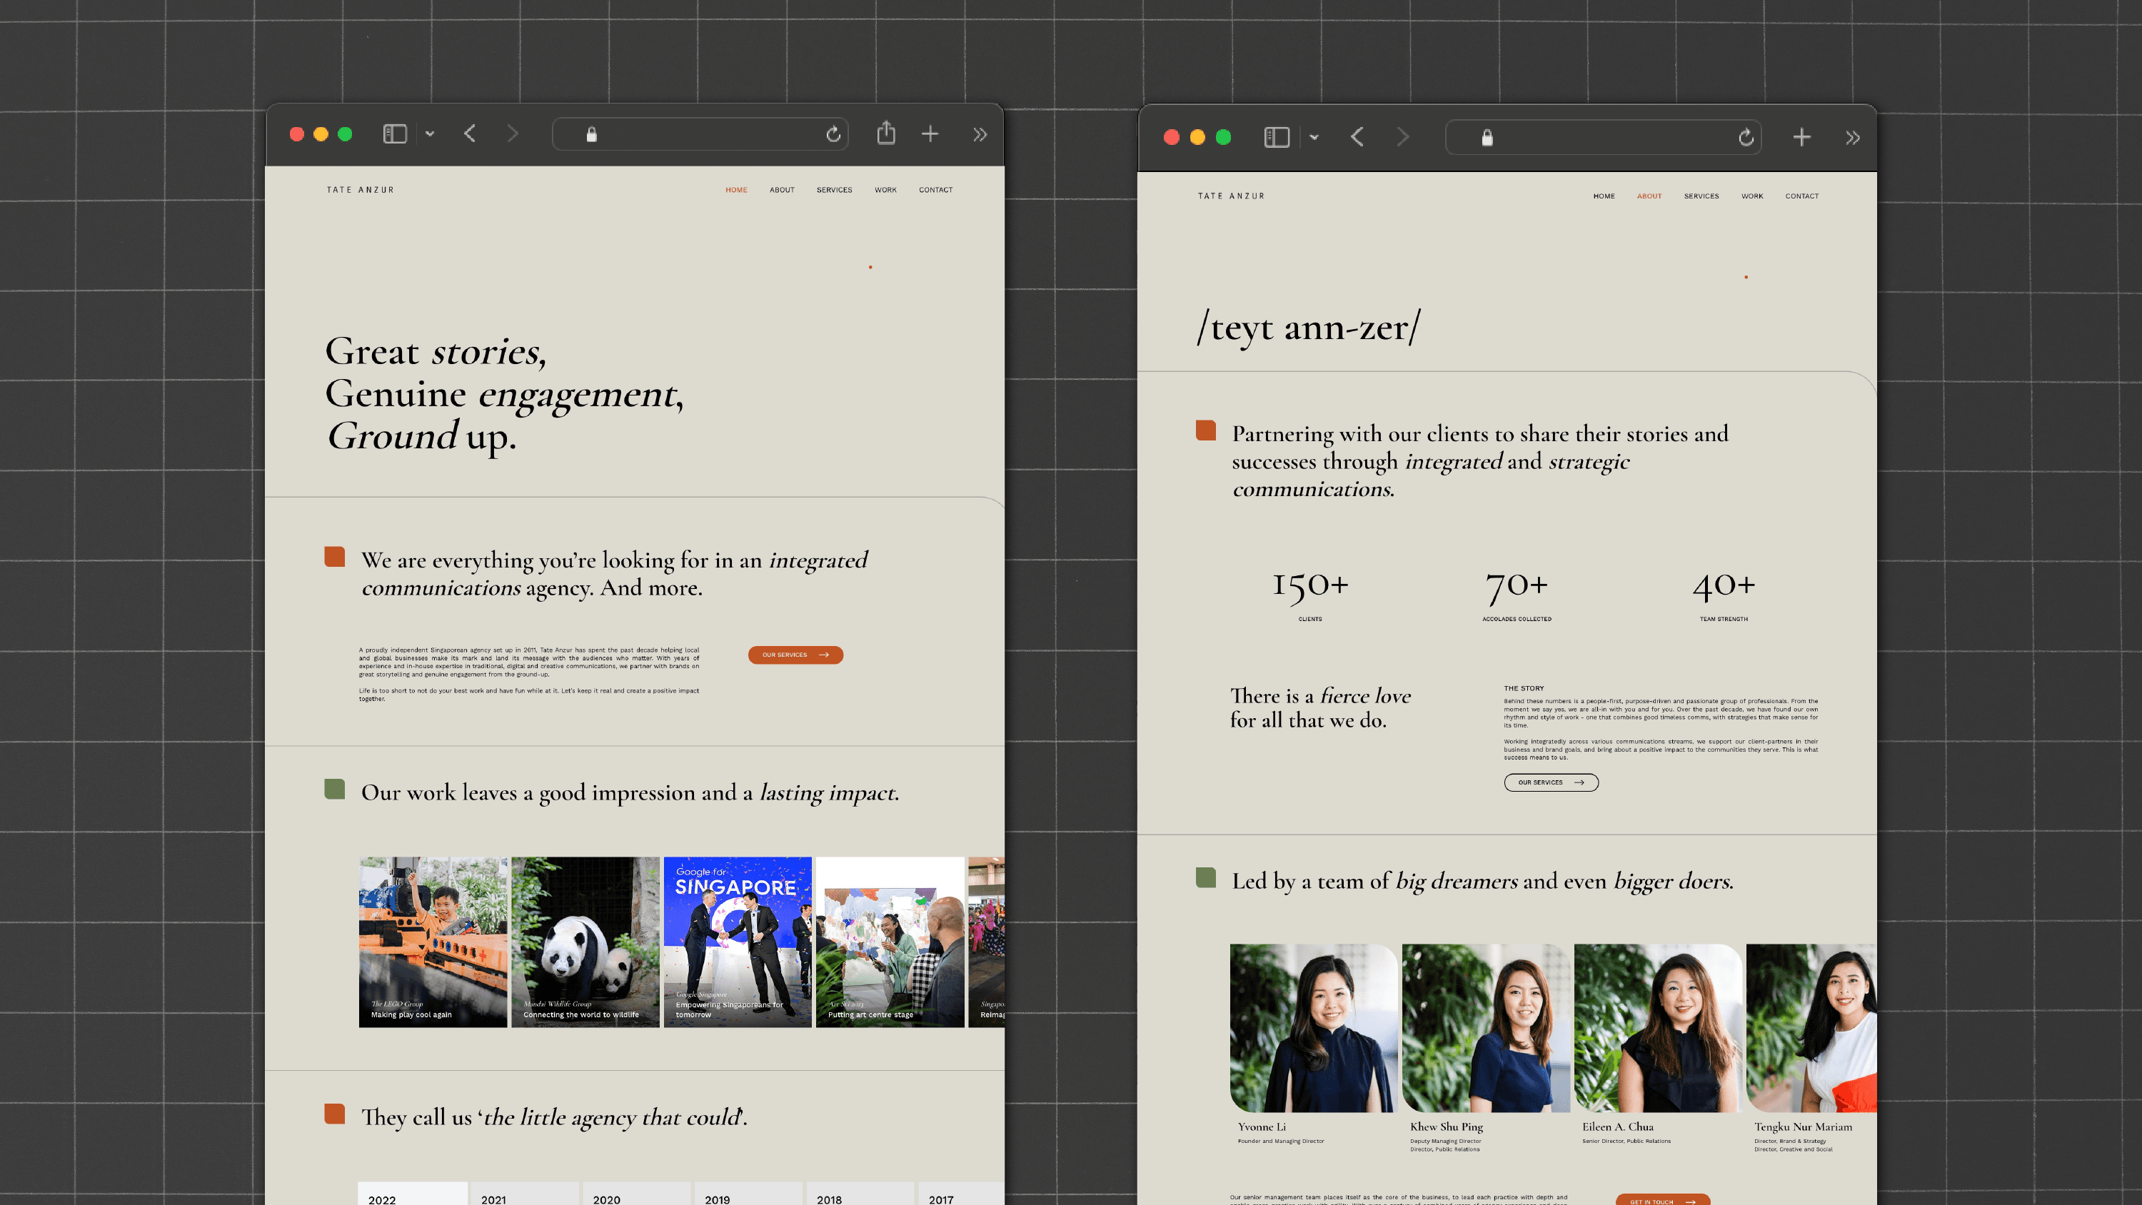2142x1205 pixels.
Task: Click lock icon in right window address bar
Action: tap(1487, 137)
